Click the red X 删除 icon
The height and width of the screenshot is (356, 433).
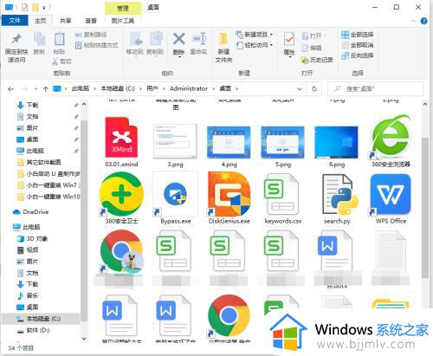[179, 39]
